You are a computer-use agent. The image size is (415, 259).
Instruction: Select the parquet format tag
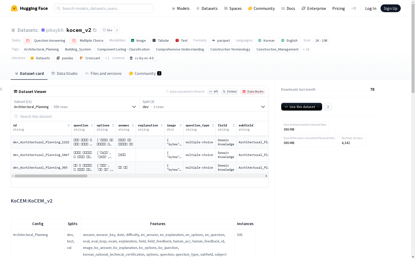[221, 40]
